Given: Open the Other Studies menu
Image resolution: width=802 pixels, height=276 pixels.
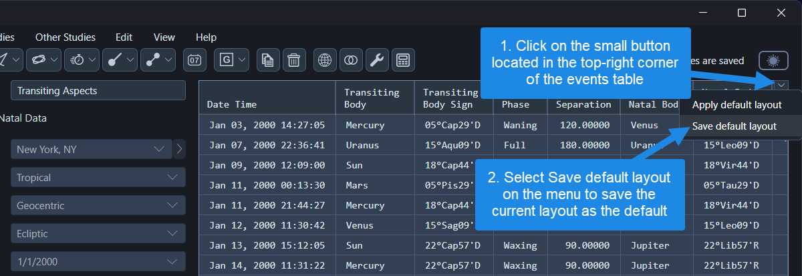Looking at the screenshot, I should 65,37.
